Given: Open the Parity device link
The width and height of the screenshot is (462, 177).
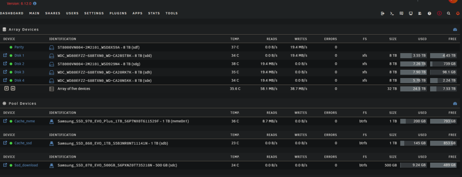Looking at the screenshot, I should point(19,47).
